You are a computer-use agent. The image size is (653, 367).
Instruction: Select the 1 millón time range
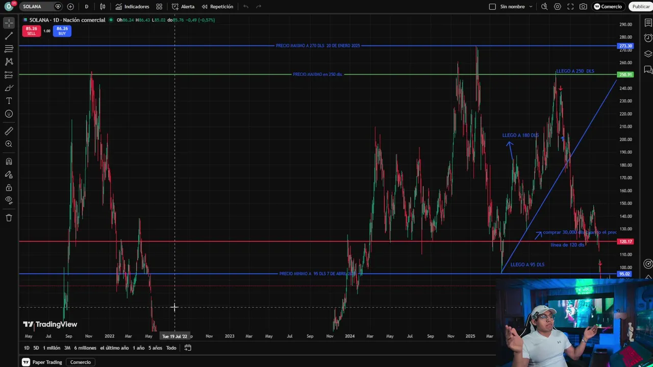click(52, 348)
